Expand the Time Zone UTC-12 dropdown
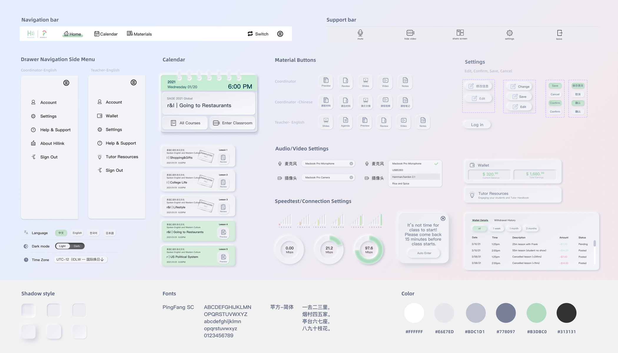The image size is (618, 353). (x=81, y=259)
